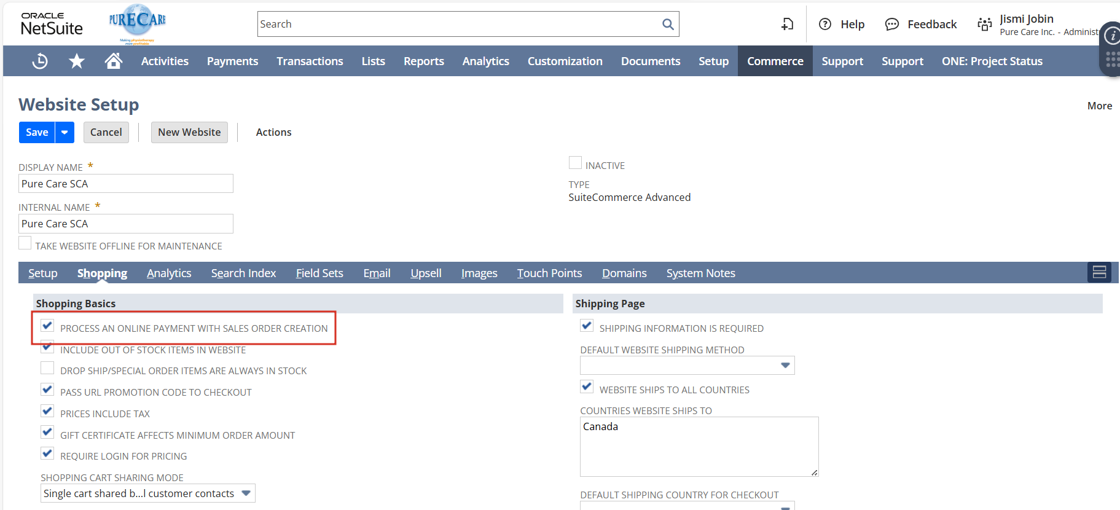Check the Inactive checkbox
This screenshot has height=510, width=1120.
click(x=575, y=163)
